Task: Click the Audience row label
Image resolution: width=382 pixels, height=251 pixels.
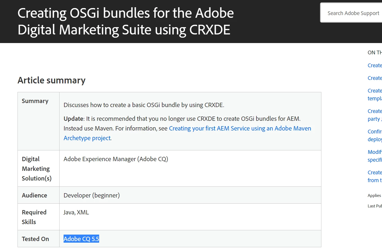Action: pos(34,195)
